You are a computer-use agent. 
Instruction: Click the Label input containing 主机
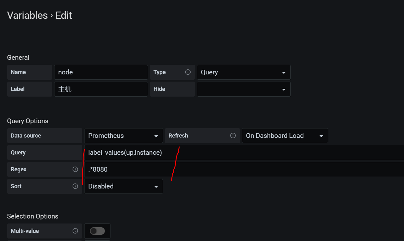[x=101, y=89]
